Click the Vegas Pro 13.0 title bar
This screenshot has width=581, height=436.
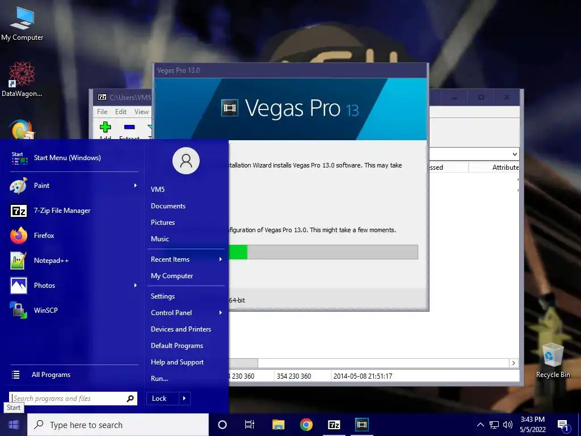(291, 70)
